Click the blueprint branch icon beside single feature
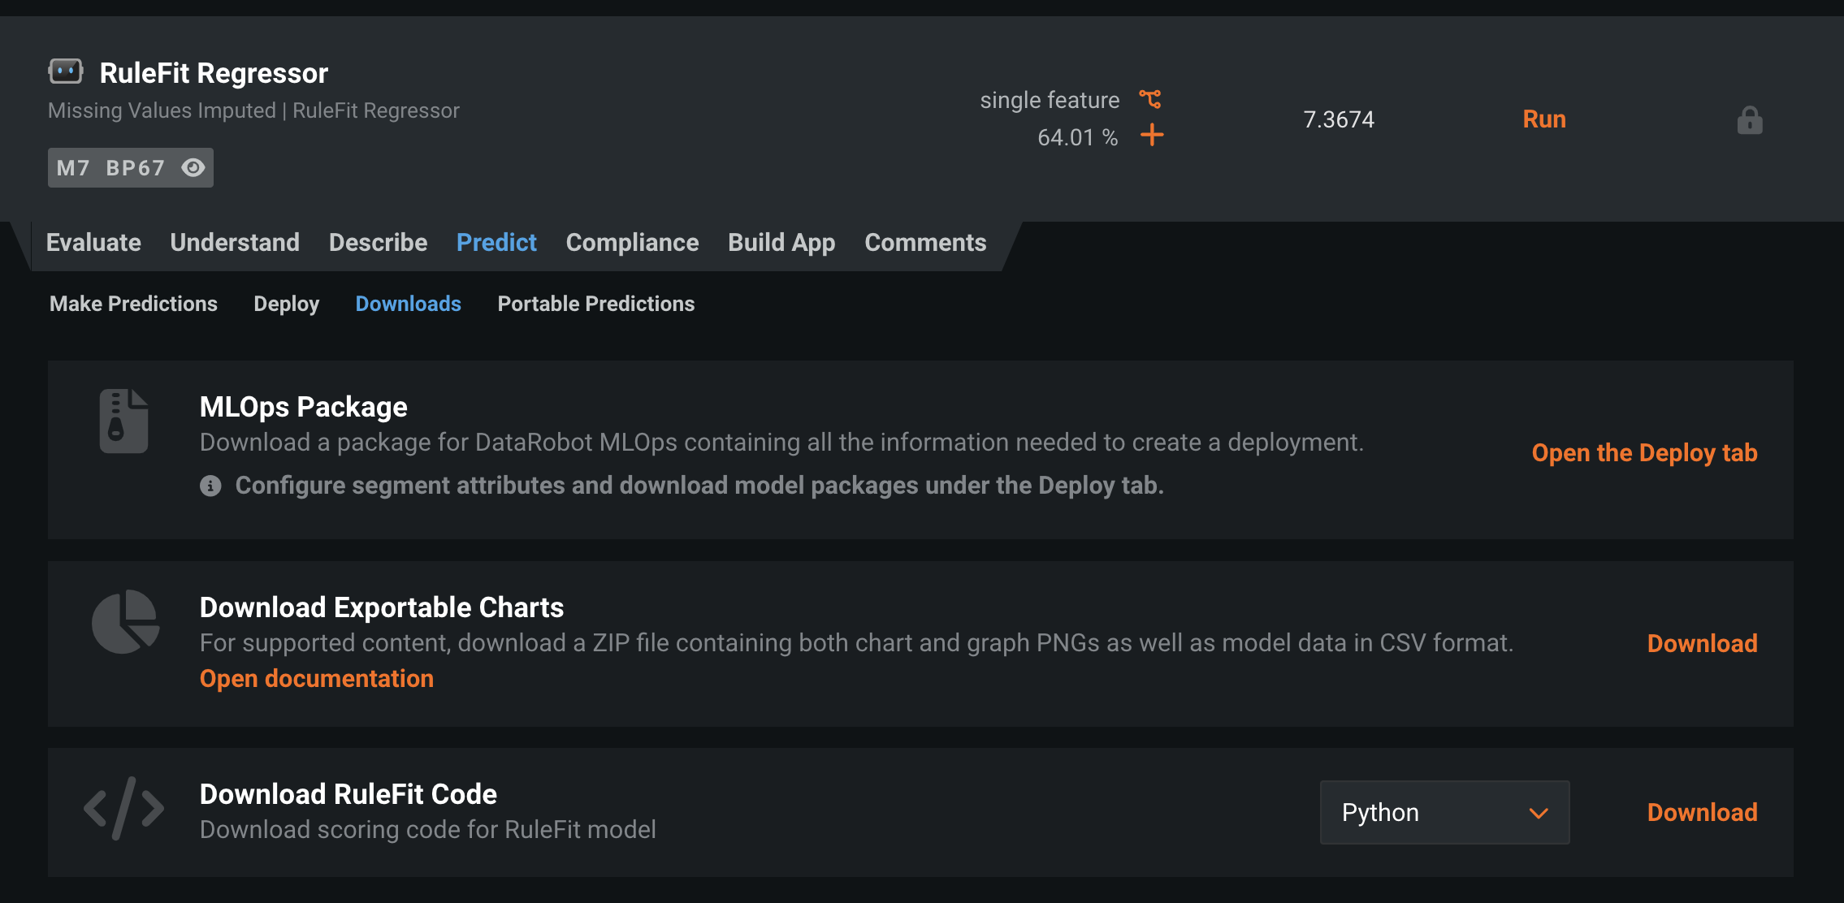The width and height of the screenshot is (1844, 903). 1150,99
